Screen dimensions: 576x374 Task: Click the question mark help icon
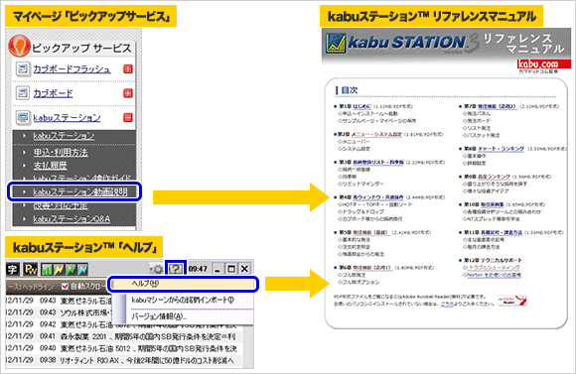pos(176,269)
